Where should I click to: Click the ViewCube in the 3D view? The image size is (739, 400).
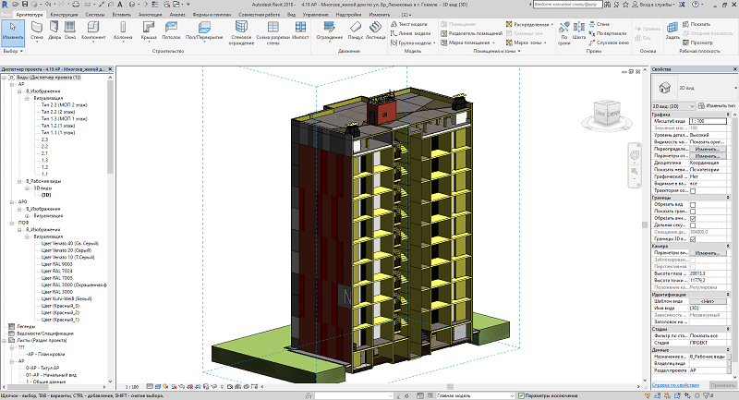click(x=607, y=113)
